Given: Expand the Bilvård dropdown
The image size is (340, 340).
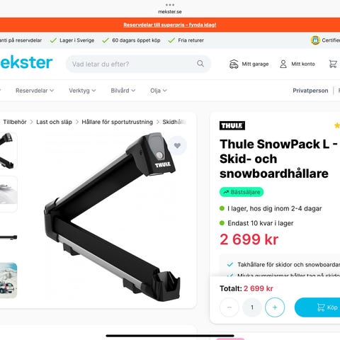Looking at the screenshot, I should pyautogui.click(x=123, y=91).
